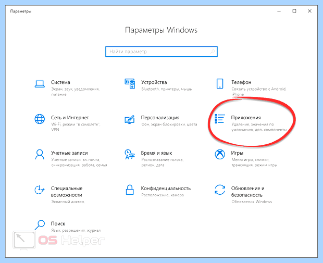Screen dimensions: 323x263
Task: Open the Приложения settings heading
Action: coord(246,118)
